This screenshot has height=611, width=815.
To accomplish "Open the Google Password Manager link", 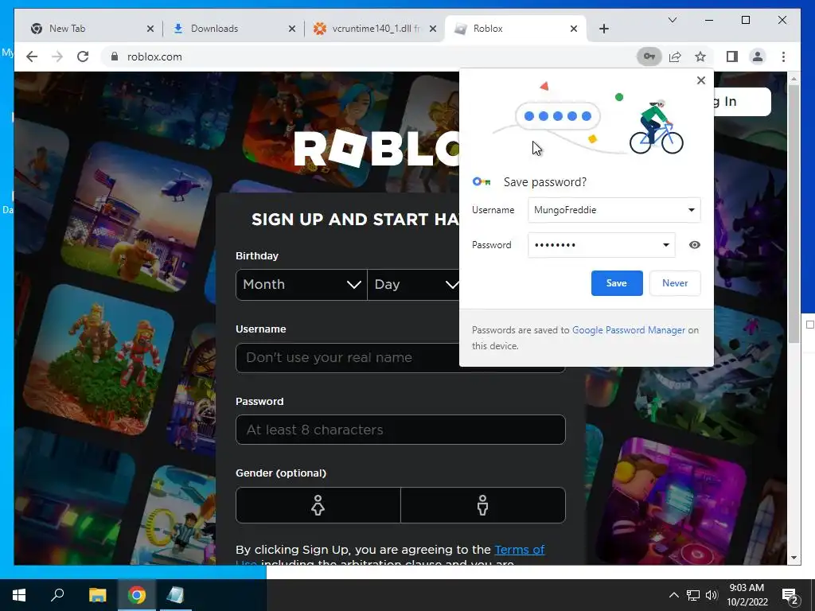I will (x=629, y=330).
